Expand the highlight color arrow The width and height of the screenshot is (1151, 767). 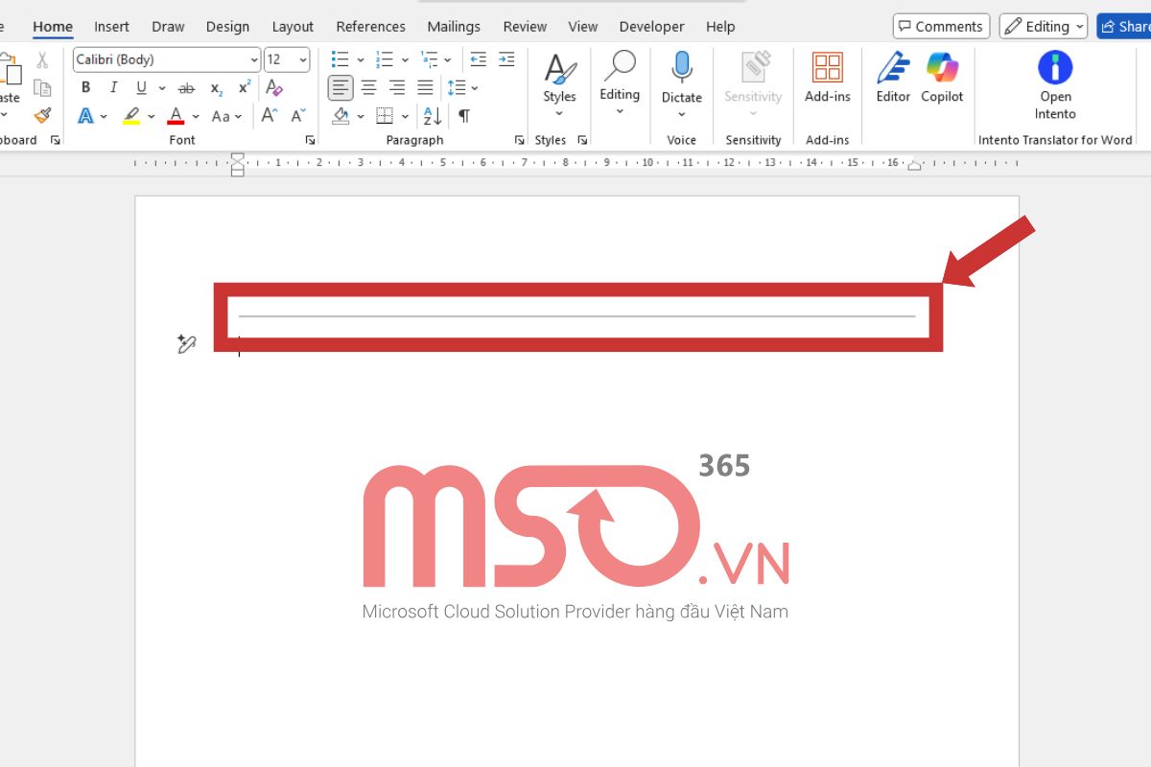click(x=152, y=116)
